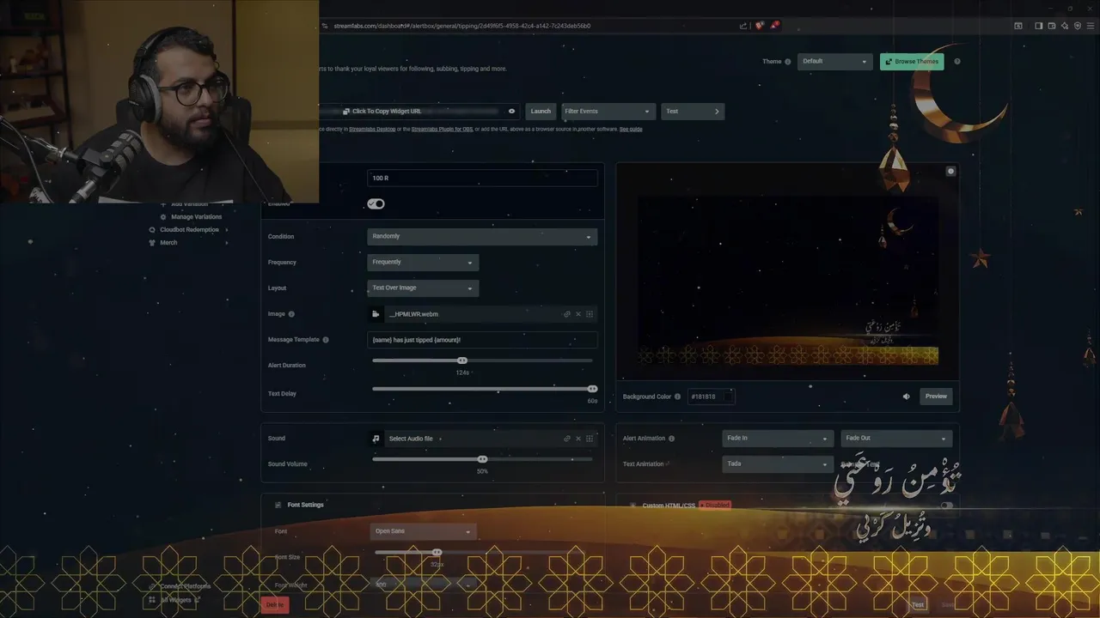The image size is (1100, 618).
Task: Open the Alert Animation Fade Out dropdown
Action: click(x=896, y=439)
